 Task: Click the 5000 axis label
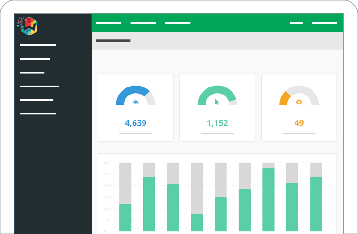point(107,174)
